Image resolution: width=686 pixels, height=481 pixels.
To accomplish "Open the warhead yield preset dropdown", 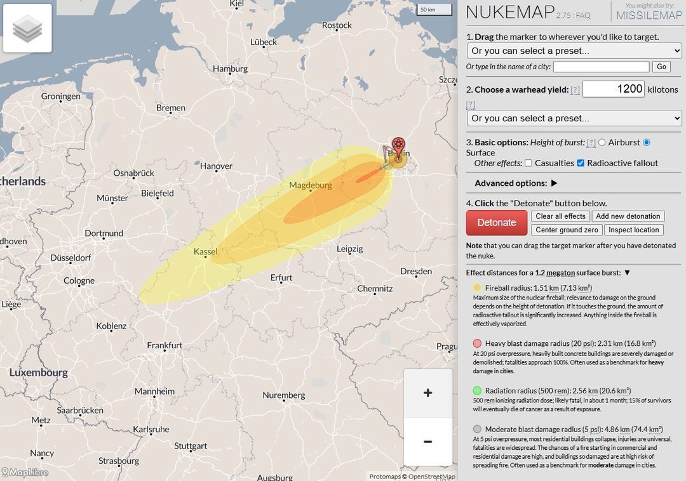I will coord(574,118).
